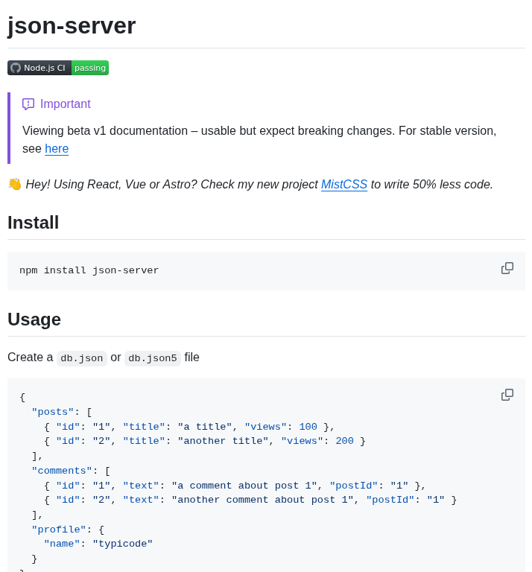Click the "typicode" value in code
The width and height of the screenshot is (532, 572).
coord(123,544)
